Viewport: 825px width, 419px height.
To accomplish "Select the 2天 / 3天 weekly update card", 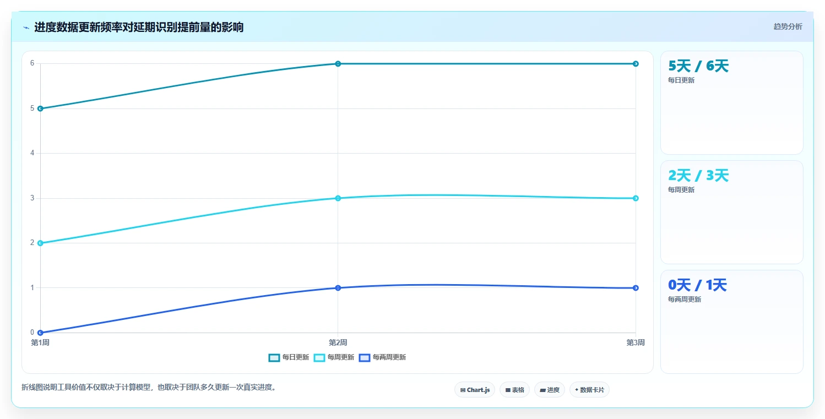I will coord(731,212).
